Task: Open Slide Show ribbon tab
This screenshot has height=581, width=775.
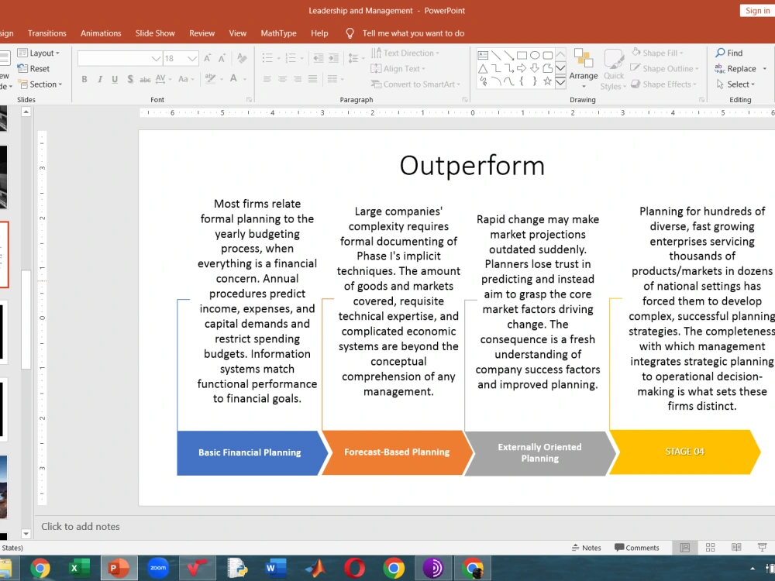Action: coord(155,33)
